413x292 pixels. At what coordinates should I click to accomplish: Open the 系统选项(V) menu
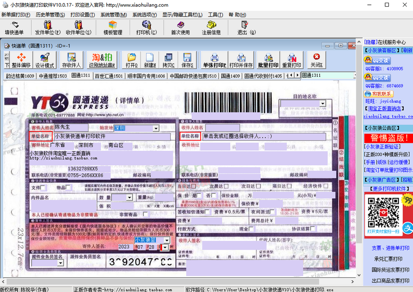pos(145,15)
